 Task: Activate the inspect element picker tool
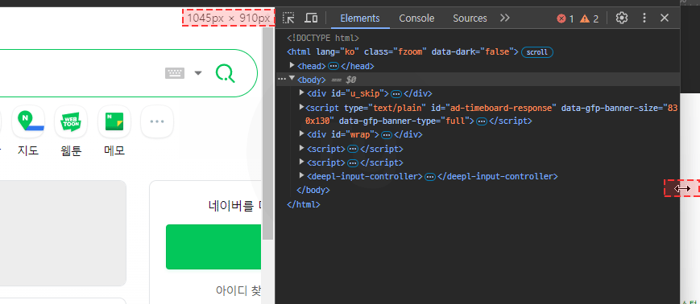coord(289,18)
